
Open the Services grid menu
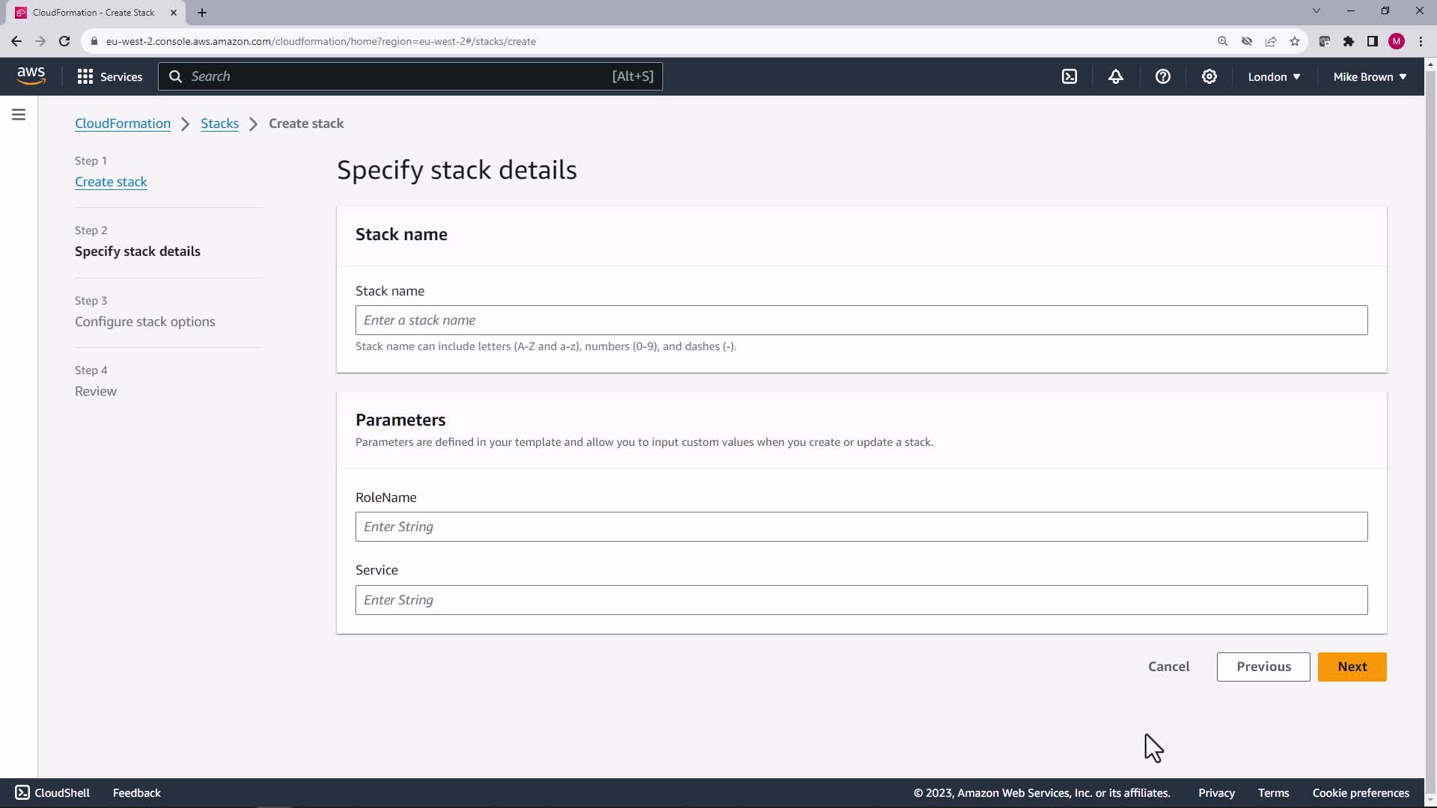pos(109,76)
